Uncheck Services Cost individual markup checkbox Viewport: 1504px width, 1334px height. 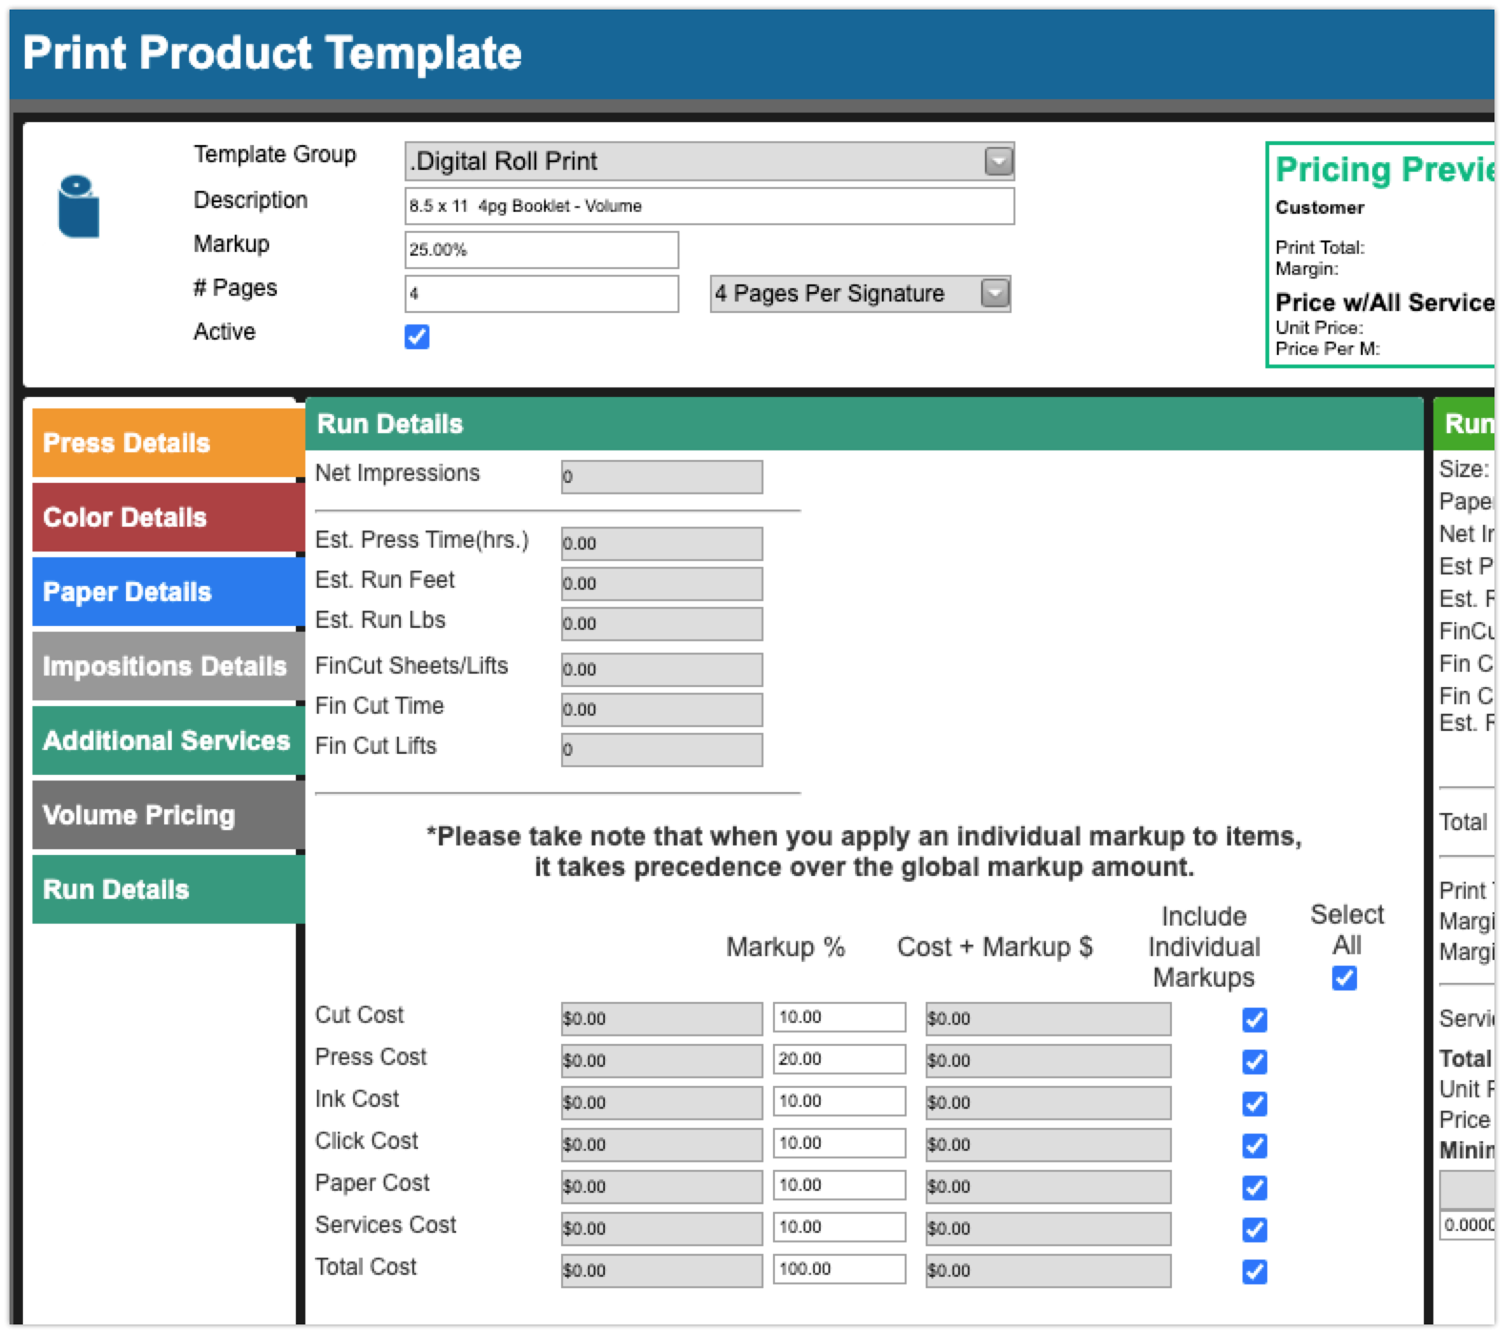click(1255, 1230)
